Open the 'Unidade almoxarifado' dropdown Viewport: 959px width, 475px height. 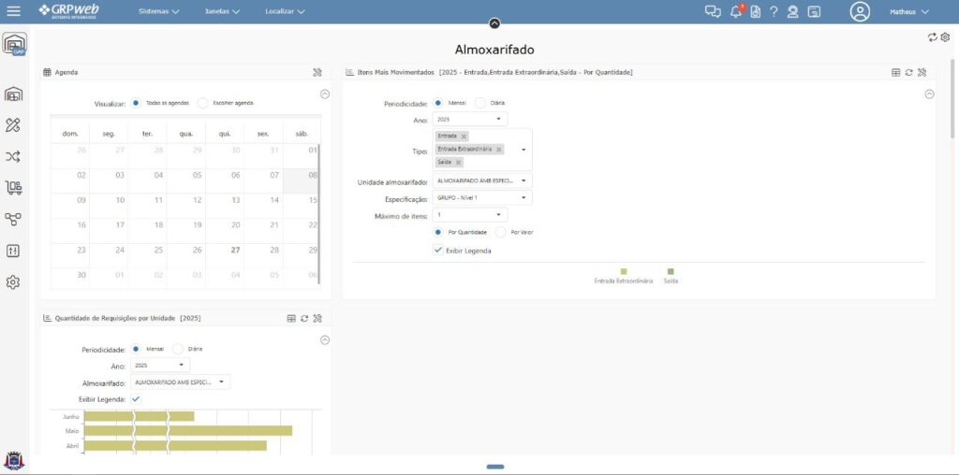click(482, 180)
